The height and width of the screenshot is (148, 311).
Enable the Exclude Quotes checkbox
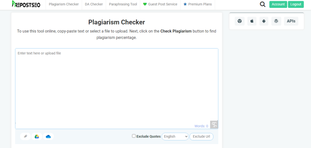coord(134,136)
